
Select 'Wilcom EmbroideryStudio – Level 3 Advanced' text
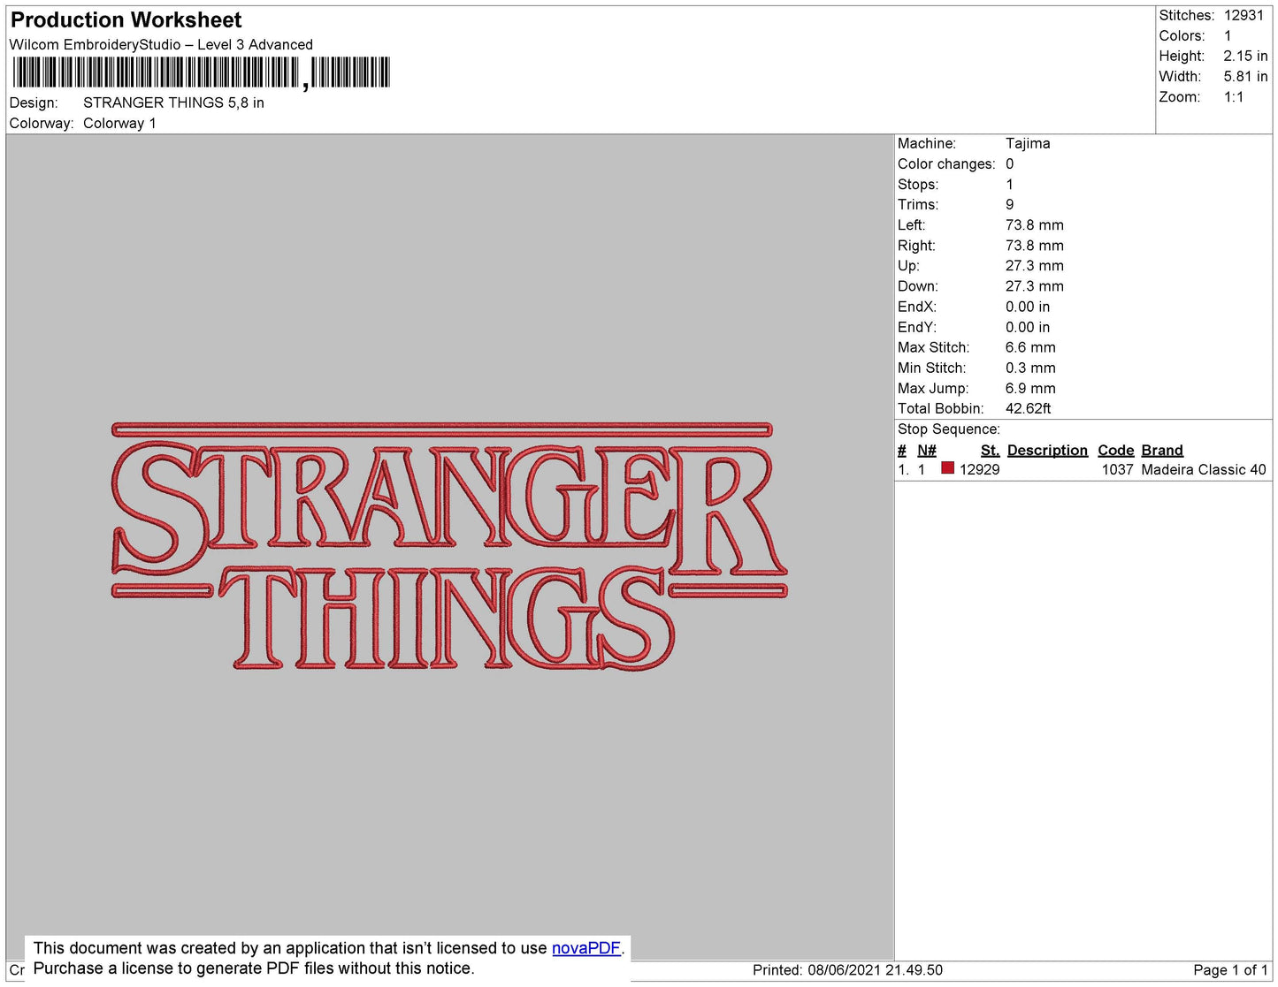(161, 44)
